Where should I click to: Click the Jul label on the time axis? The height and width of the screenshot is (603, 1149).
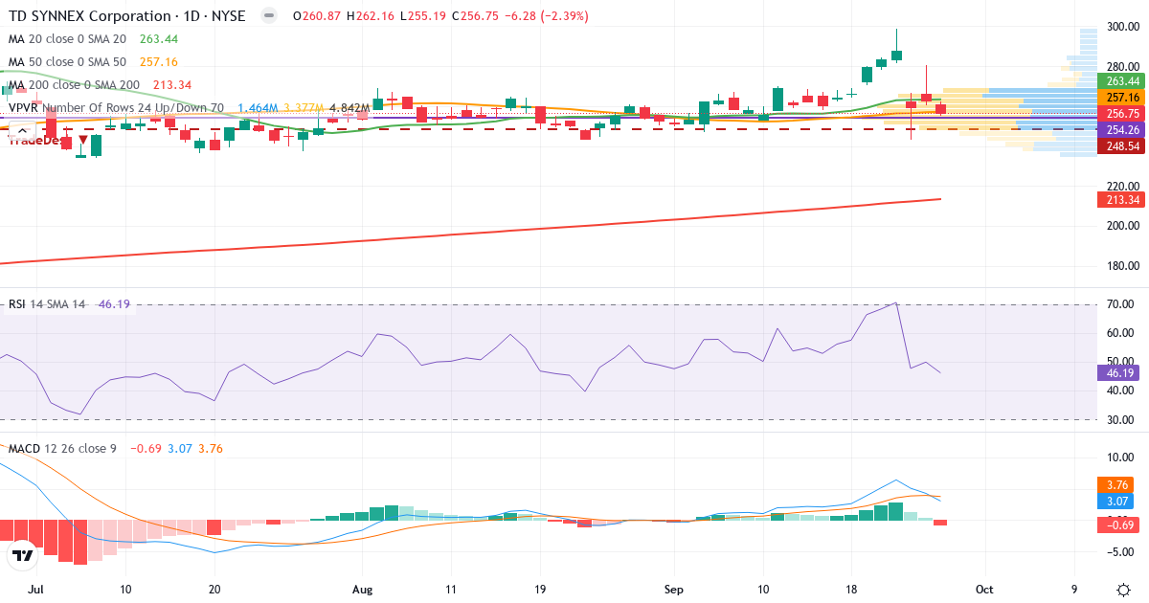36,590
